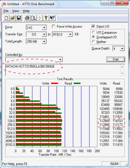Click the four-arrow move toolbar icon
Viewport: 130px width, 168px height.
[40, 18]
